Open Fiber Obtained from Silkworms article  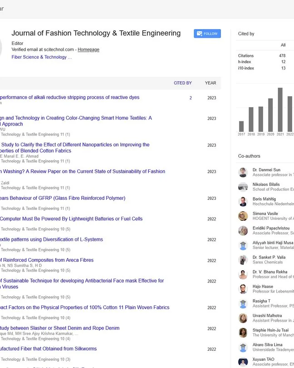tap(48, 349)
